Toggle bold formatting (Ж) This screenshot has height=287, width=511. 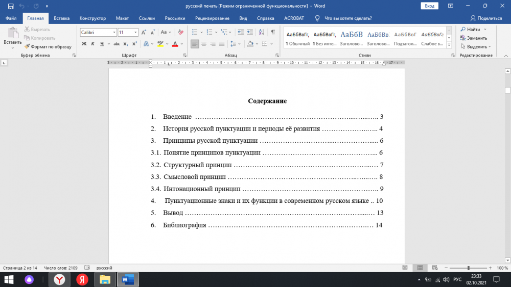(84, 44)
